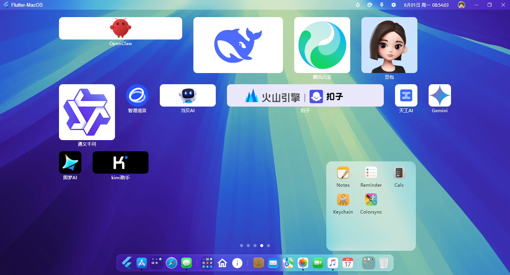510x275 pixels.
Task: Open Messages from the dock
Action: pyautogui.click(x=187, y=263)
